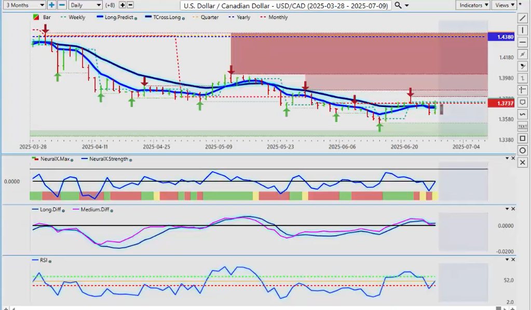Open the Indicators menu

pos(472,5)
